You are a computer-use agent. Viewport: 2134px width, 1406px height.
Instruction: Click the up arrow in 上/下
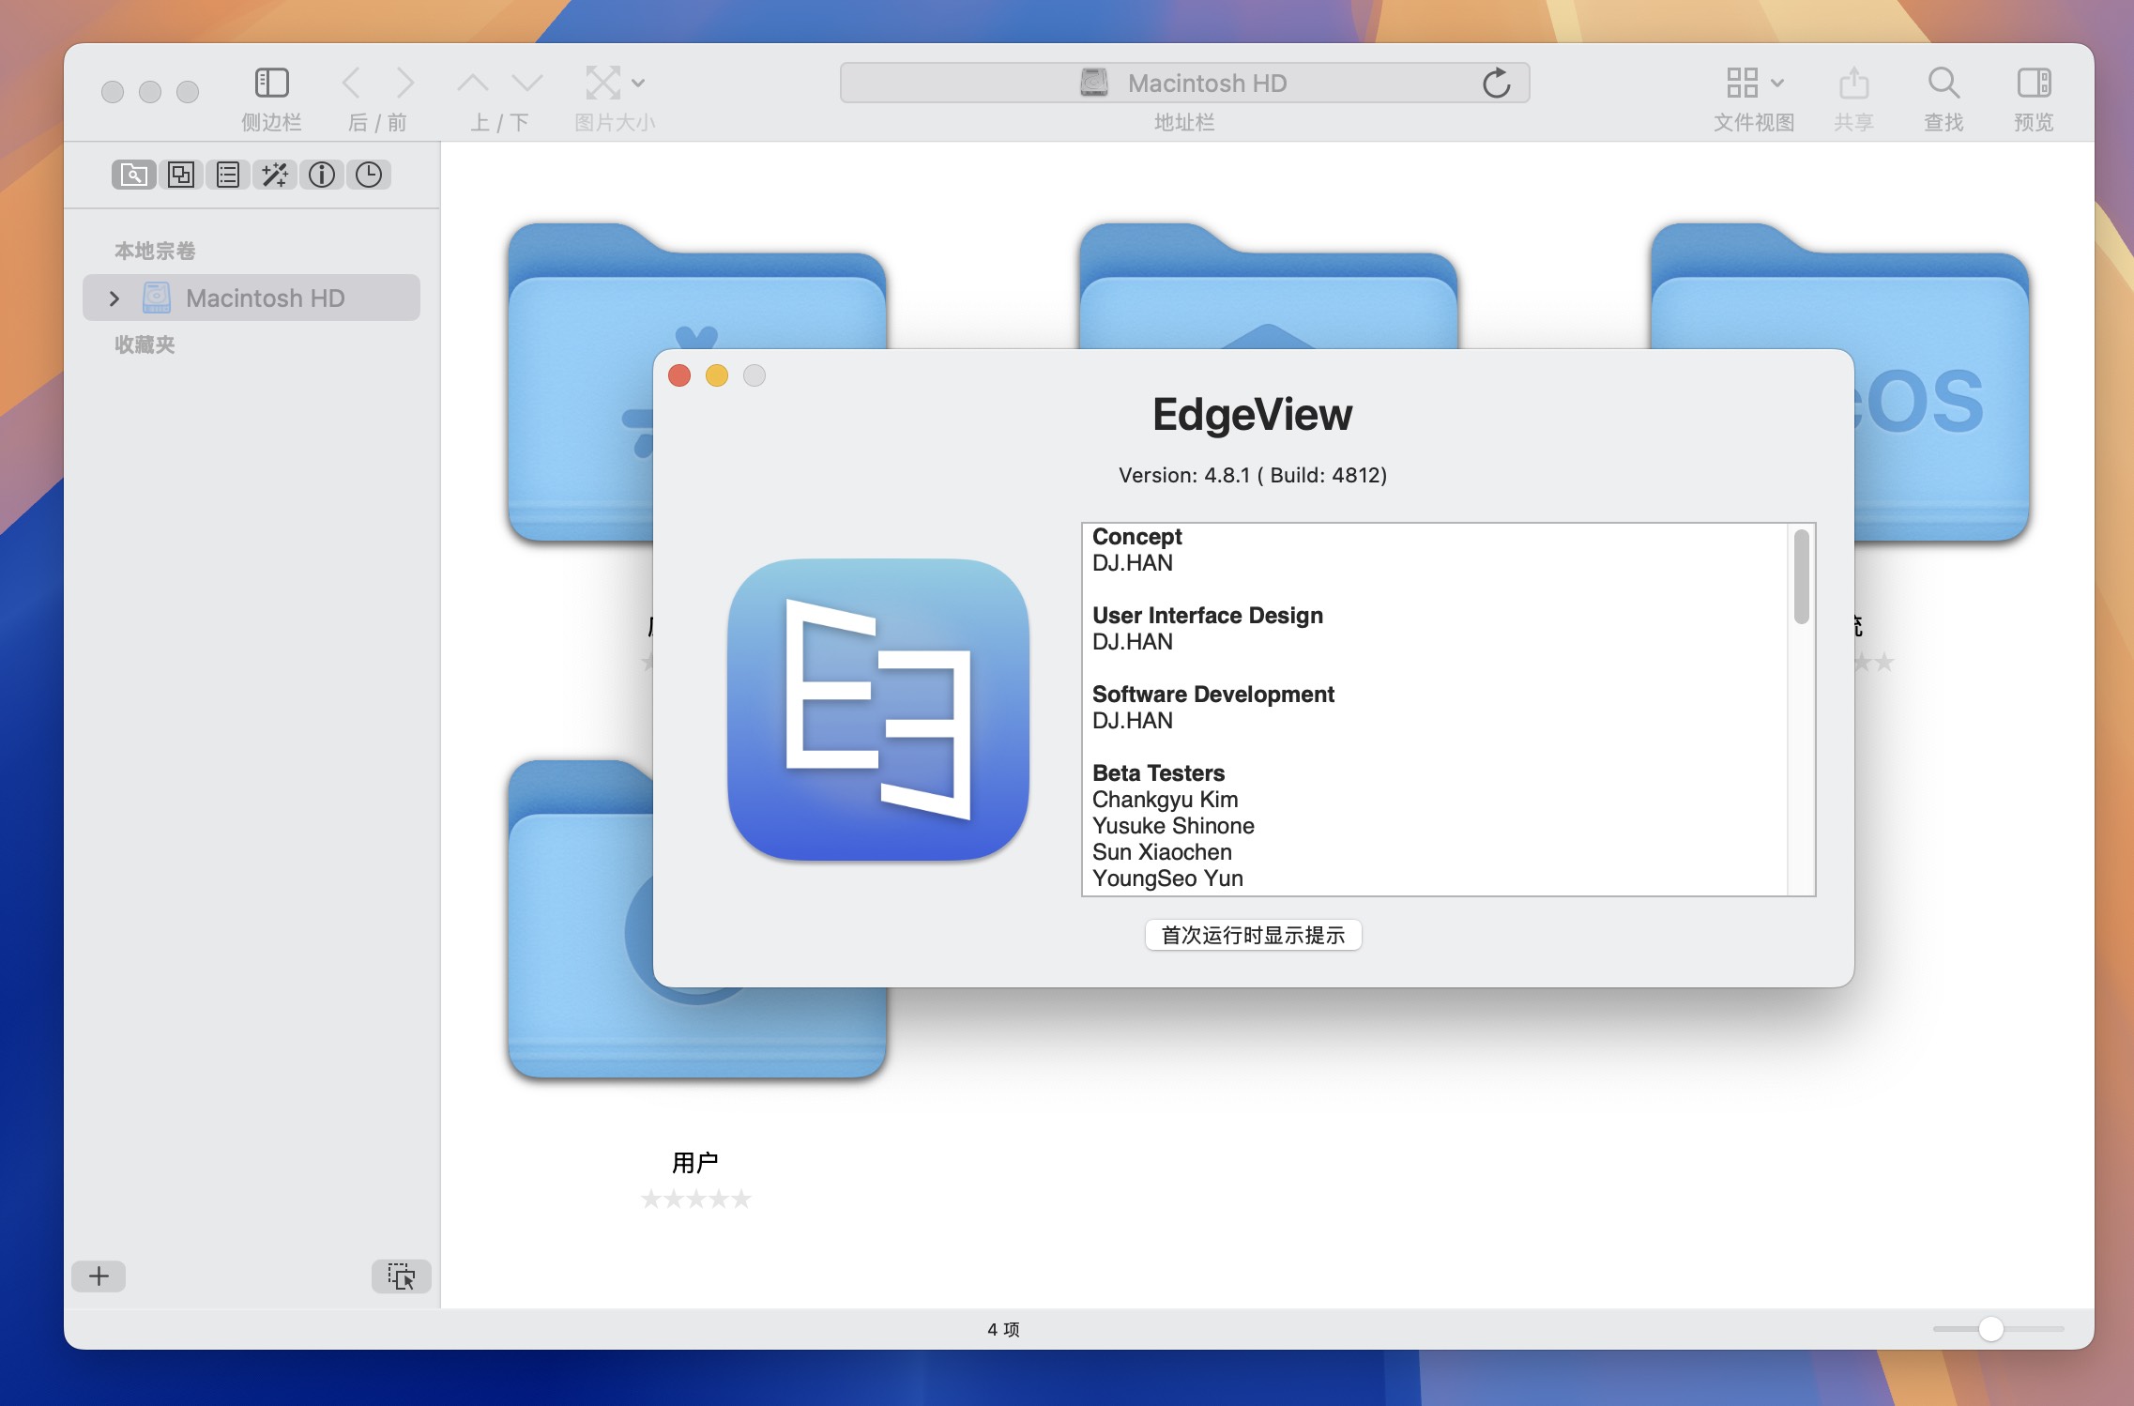[472, 83]
